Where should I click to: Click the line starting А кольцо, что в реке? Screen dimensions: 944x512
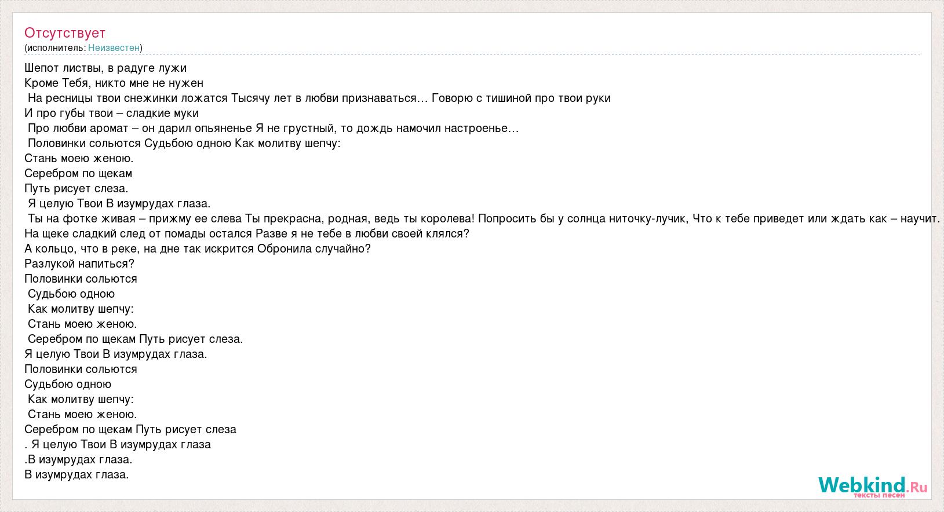(198, 249)
